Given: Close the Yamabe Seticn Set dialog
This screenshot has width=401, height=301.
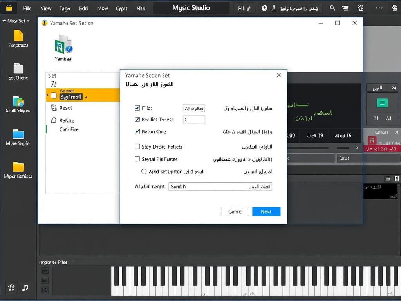Looking at the screenshot, I should click(279, 75).
